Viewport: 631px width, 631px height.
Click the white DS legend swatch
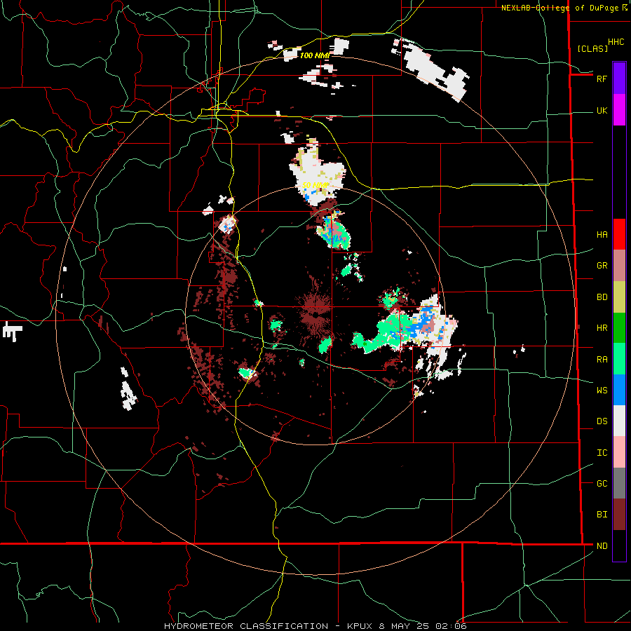click(x=619, y=421)
